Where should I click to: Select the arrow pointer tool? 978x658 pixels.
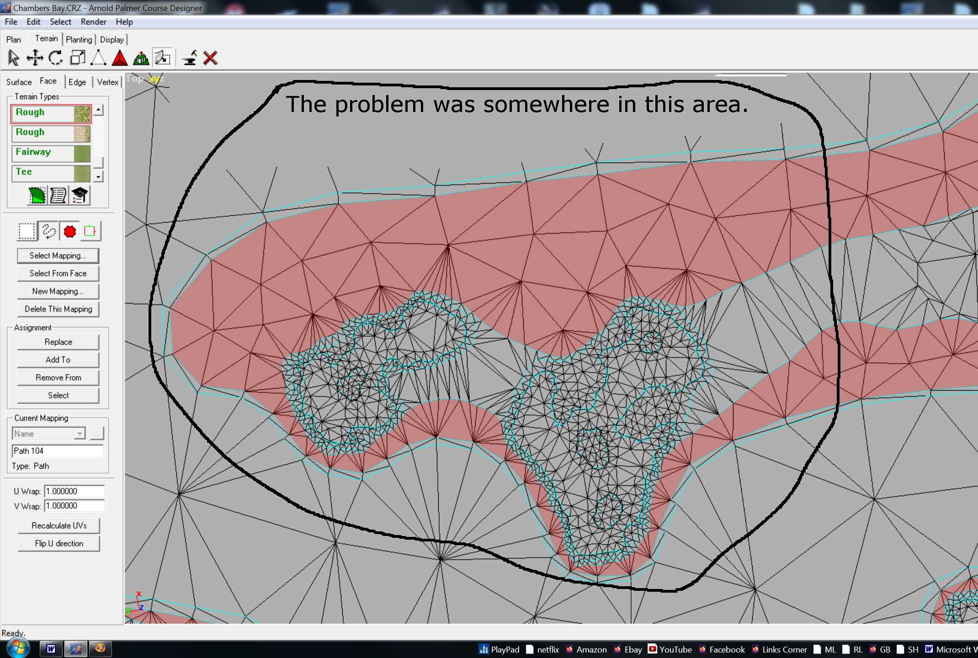tap(13, 58)
